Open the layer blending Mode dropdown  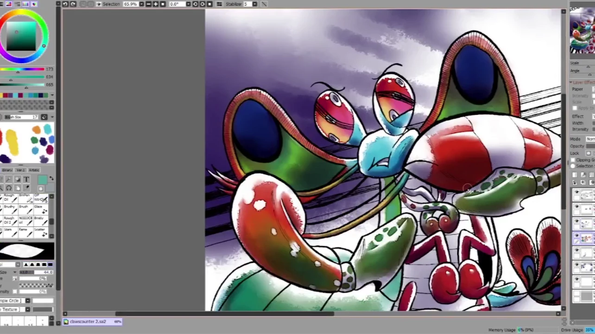tap(591, 139)
